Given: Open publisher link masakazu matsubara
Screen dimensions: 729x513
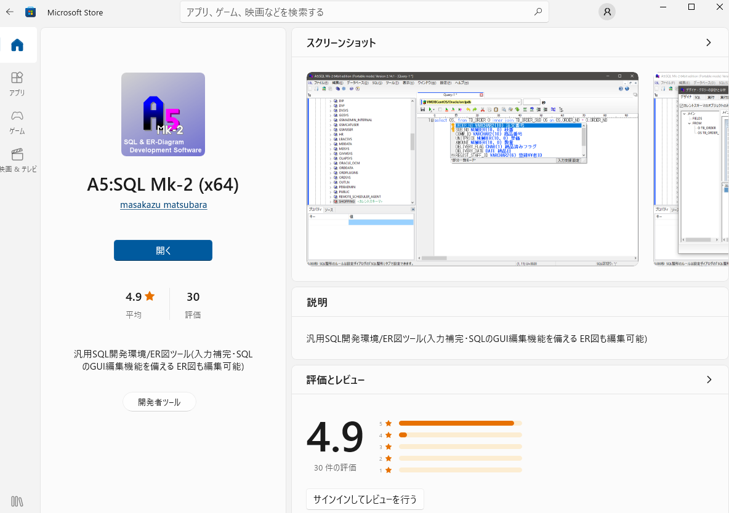Looking at the screenshot, I should 164,205.
